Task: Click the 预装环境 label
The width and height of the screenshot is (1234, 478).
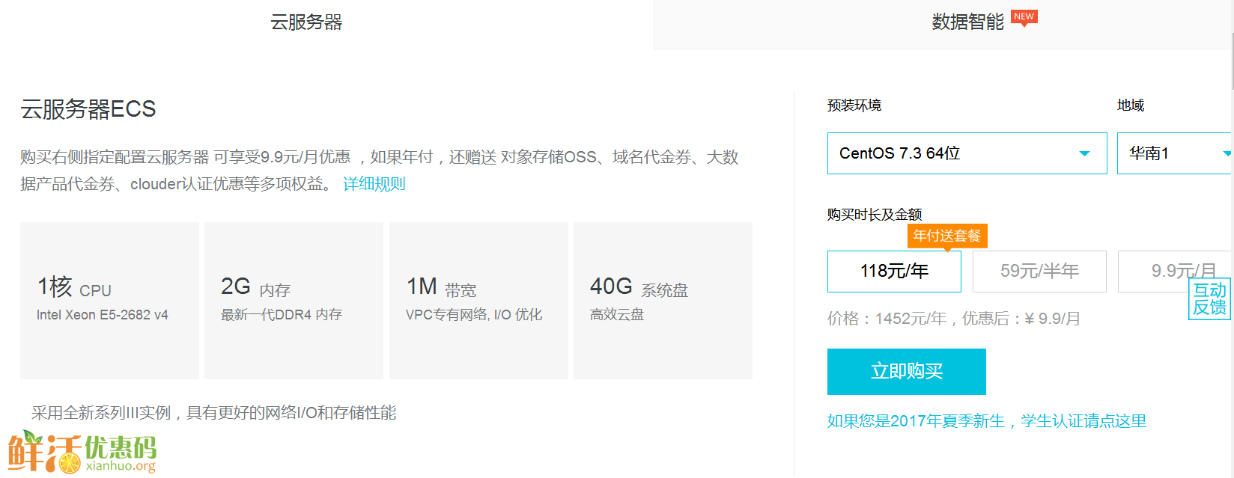Action: 854,105
